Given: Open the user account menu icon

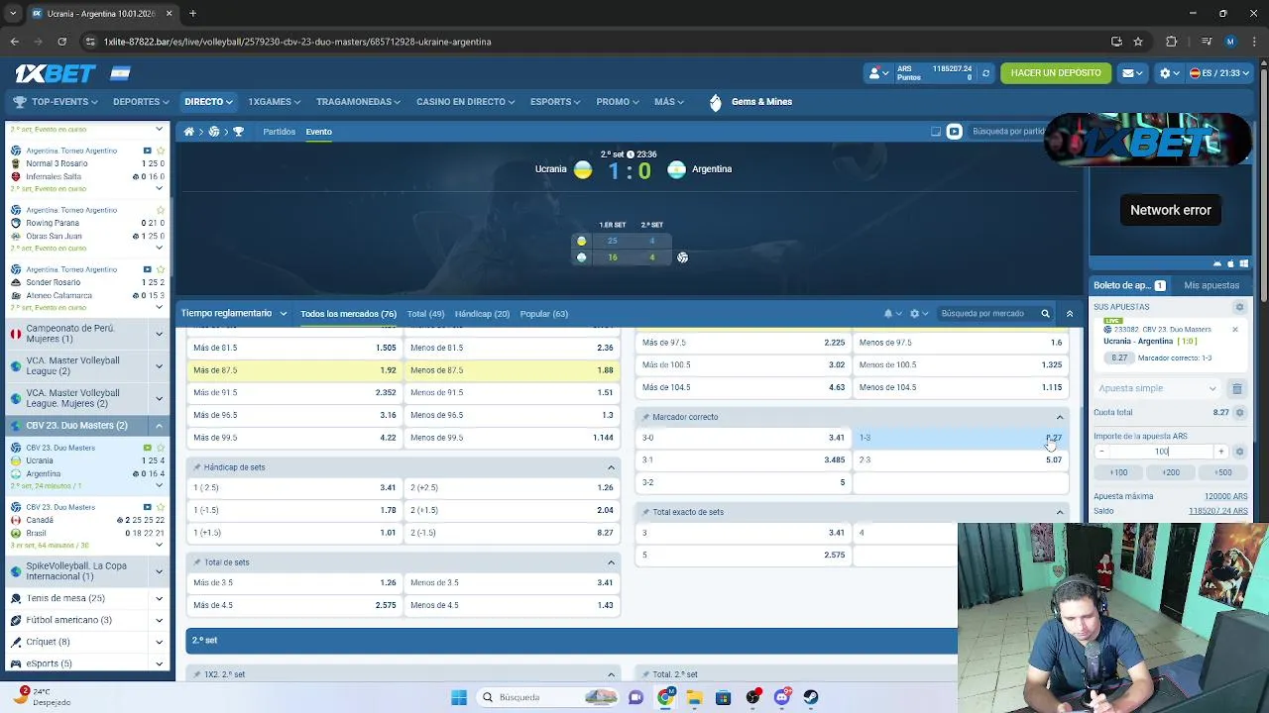Looking at the screenshot, I should (879, 73).
